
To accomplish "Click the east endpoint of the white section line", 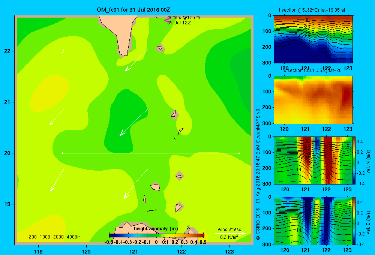I will tap(239, 153).
